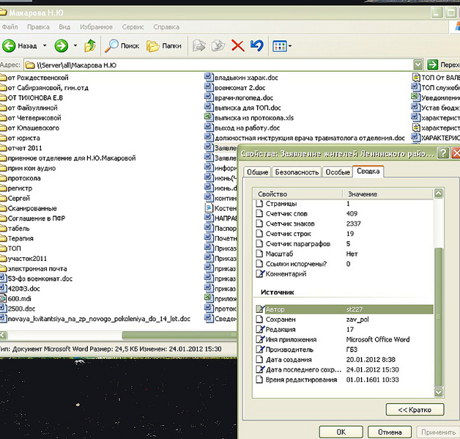Open the Поиск search panel

[122, 45]
